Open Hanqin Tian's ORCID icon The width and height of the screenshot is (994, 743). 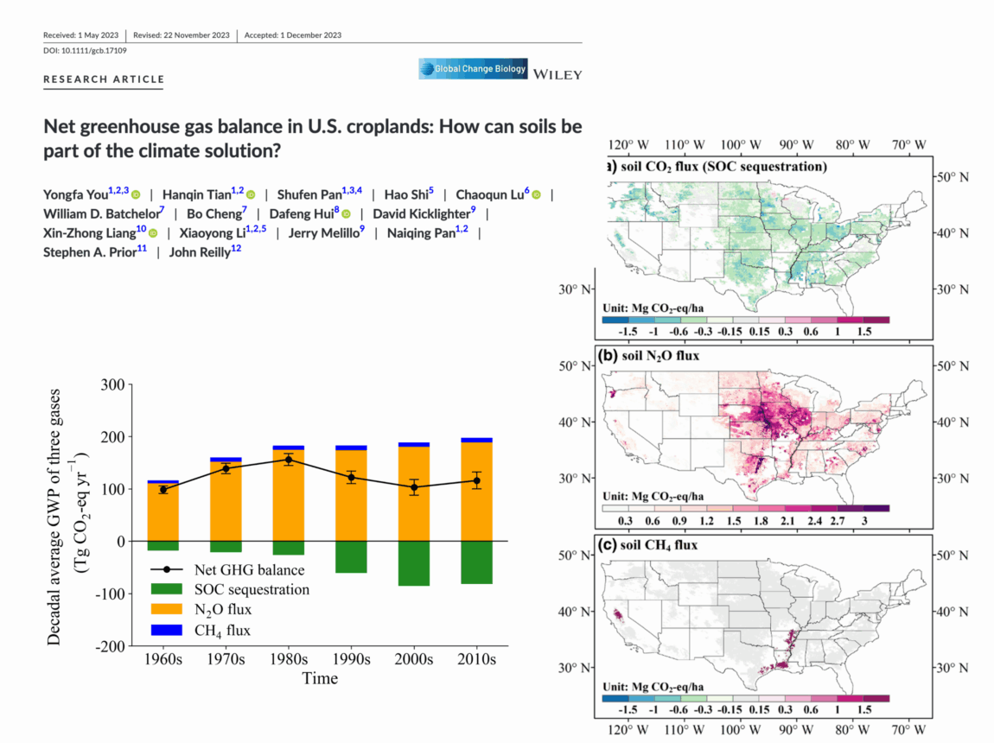click(251, 194)
